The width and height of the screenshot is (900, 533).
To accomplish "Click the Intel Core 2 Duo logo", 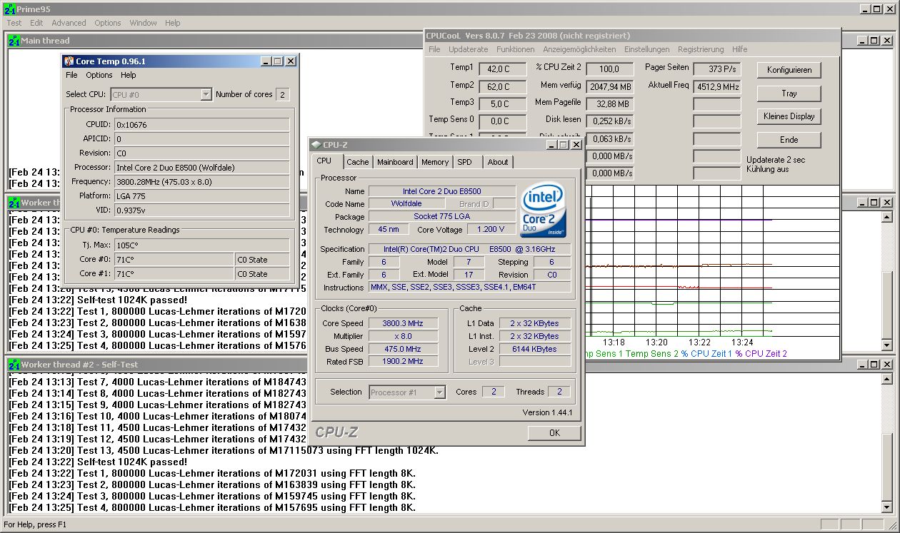I will pyautogui.click(x=544, y=210).
